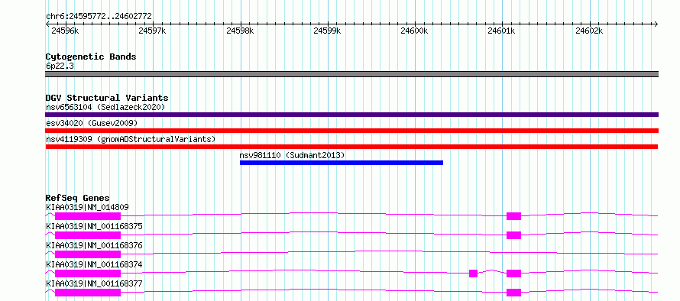Select the 24598k ruler tick label
Image resolution: width=680 pixels, height=301 pixels.
(240, 31)
